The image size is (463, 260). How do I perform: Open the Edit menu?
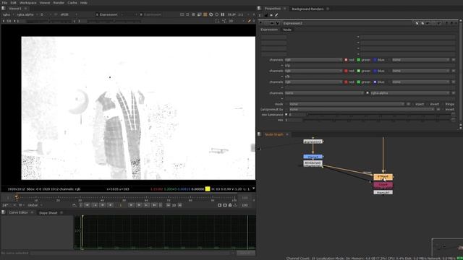[x=13, y=3]
